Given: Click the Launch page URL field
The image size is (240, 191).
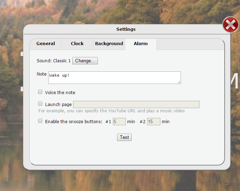Looking at the screenshot, I should (x=136, y=104).
